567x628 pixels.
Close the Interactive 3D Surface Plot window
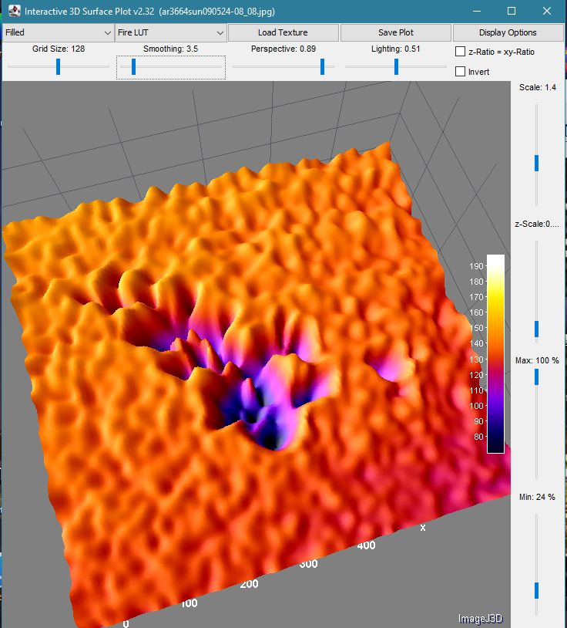coord(547,12)
